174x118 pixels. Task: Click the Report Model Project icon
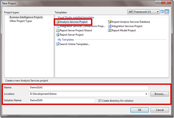(109, 30)
